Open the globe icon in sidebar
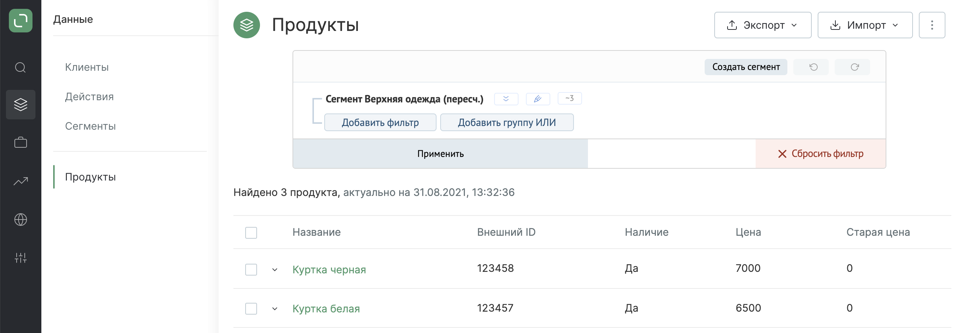 tap(20, 220)
